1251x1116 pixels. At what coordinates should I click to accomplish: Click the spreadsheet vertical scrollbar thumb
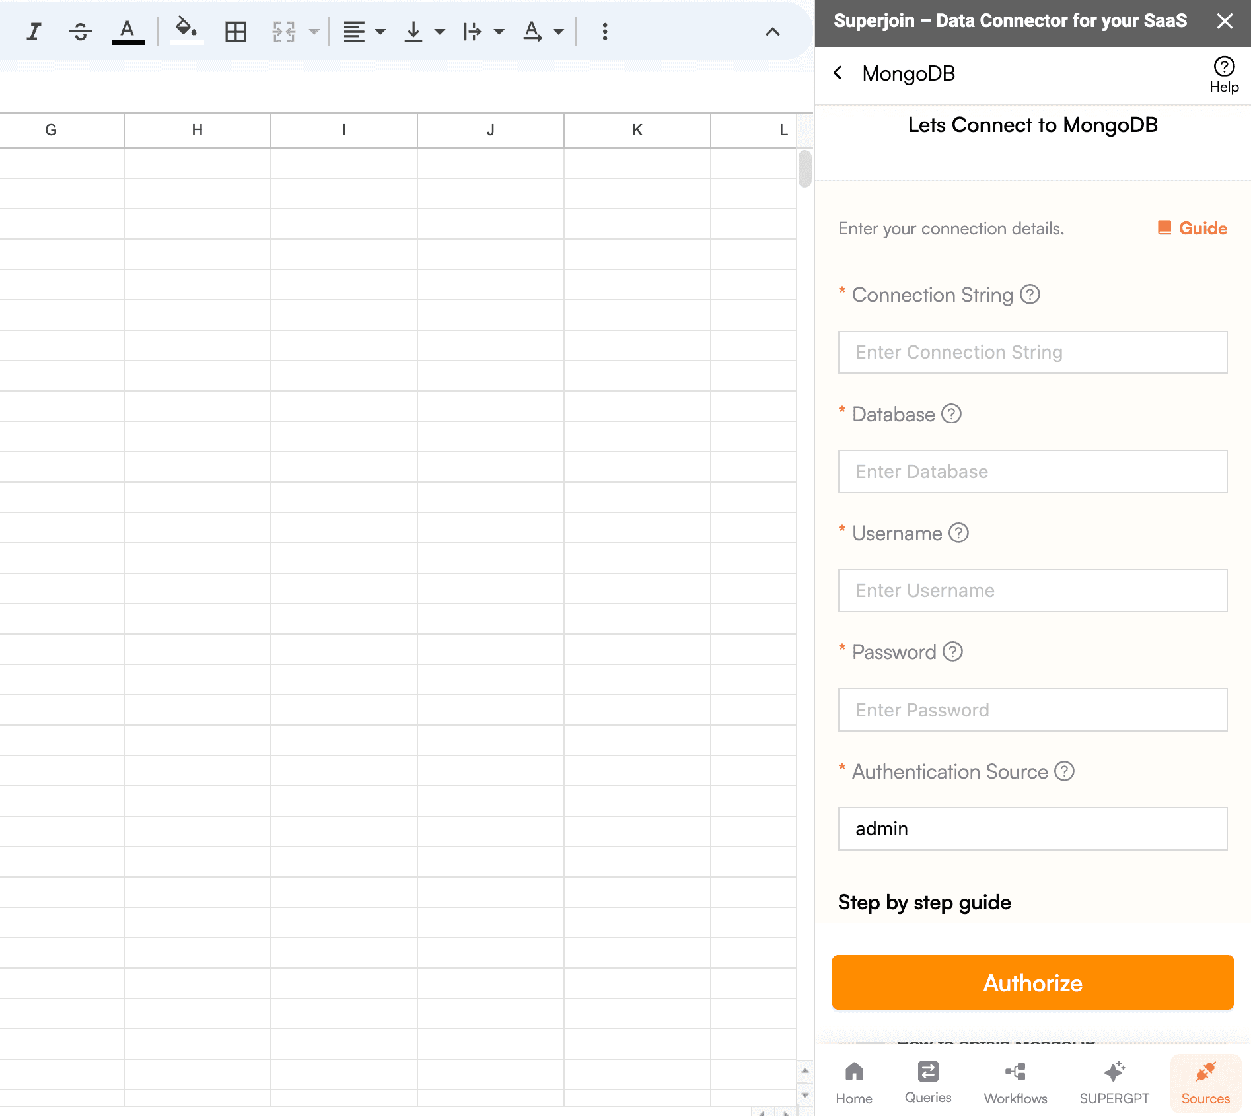tap(804, 169)
